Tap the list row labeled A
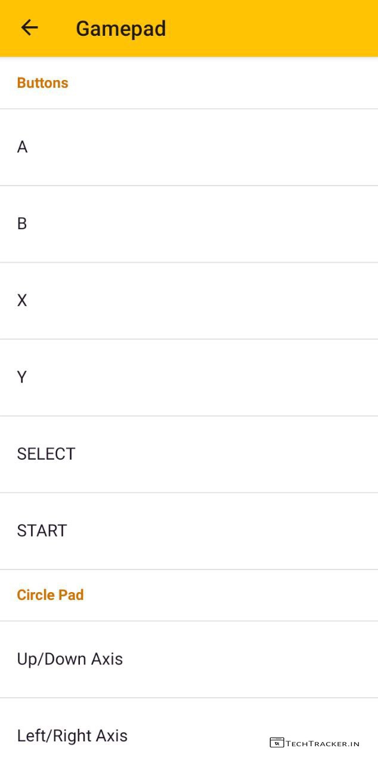Viewport: 378px width, 764px height. (x=189, y=147)
